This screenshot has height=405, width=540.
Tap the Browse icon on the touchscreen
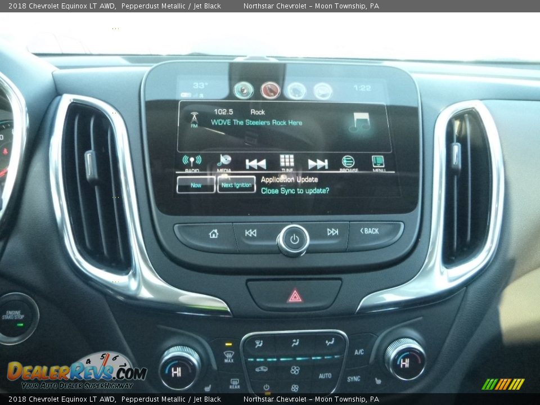[x=348, y=162]
